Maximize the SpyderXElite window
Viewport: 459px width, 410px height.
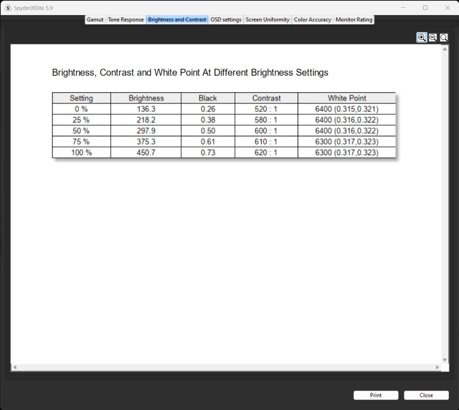425,8
